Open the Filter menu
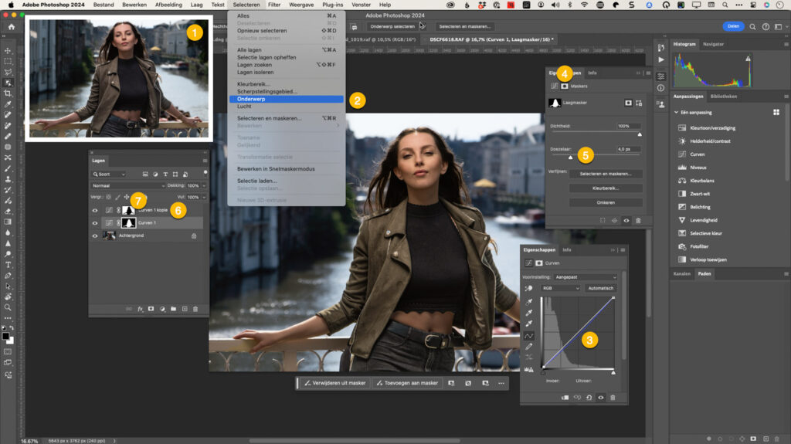The image size is (791, 444). (274, 5)
